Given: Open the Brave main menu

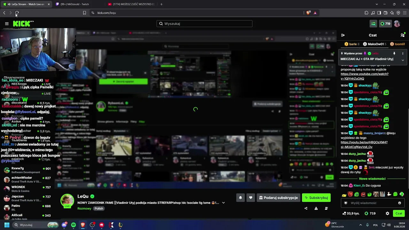Looking at the screenshot, I should (x=405, y=13).
